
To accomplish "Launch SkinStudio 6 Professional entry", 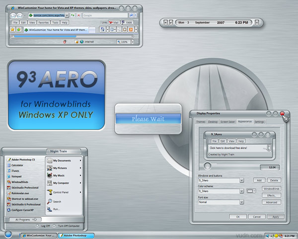I will [24, 204].
